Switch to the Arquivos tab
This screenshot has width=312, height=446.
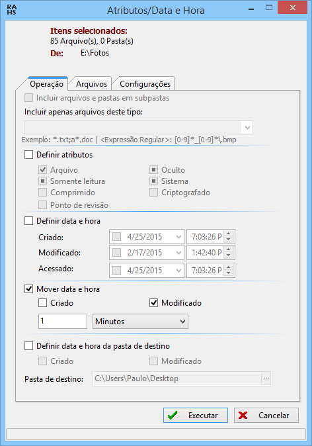(x=91, y=84)
